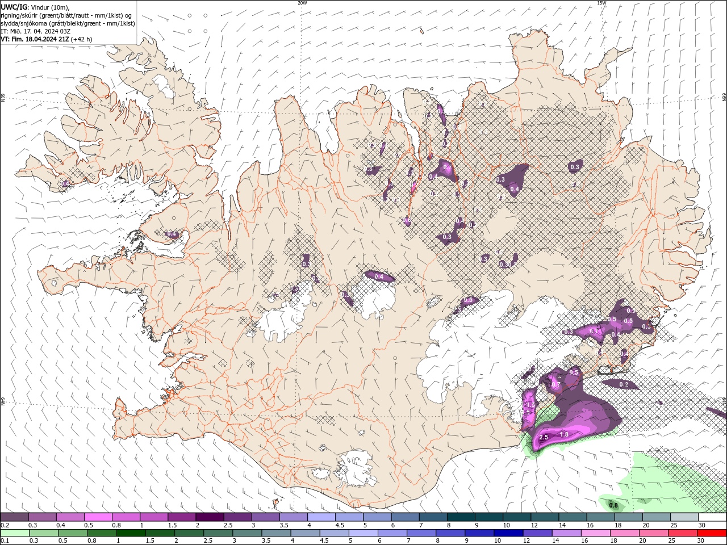Click the '1.8' value on the southeast snowfall patch
Viewport: 727px width, 545px height.
click(564, 434)
